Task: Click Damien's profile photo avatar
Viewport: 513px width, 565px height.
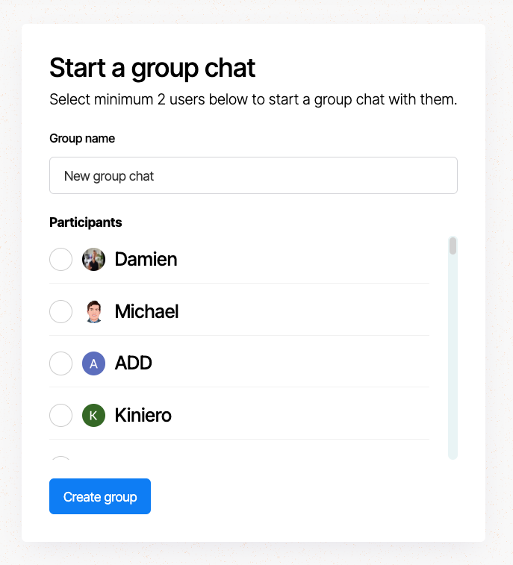Action: click(x=93, y=260)
